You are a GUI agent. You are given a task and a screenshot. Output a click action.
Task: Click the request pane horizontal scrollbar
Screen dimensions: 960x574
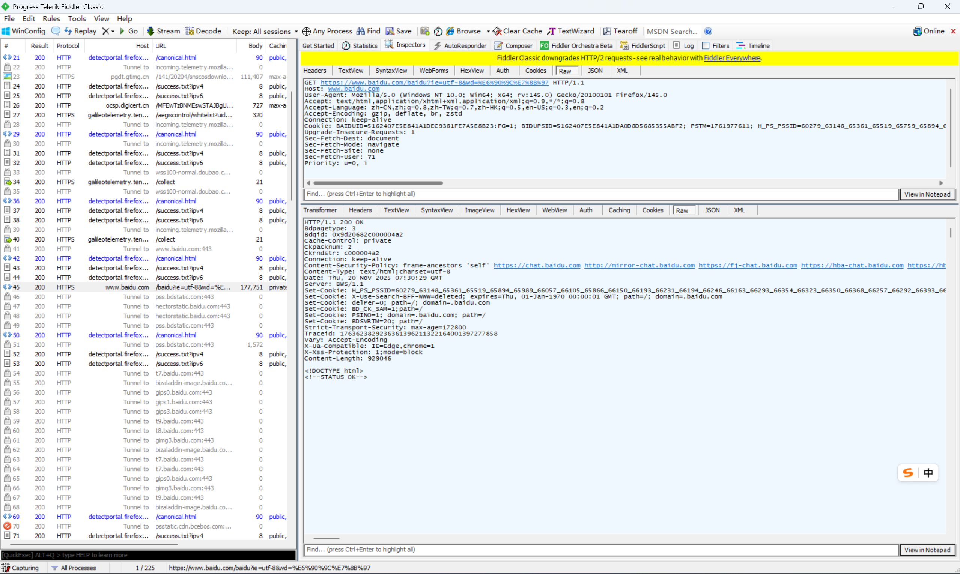[x=378, y=183]
